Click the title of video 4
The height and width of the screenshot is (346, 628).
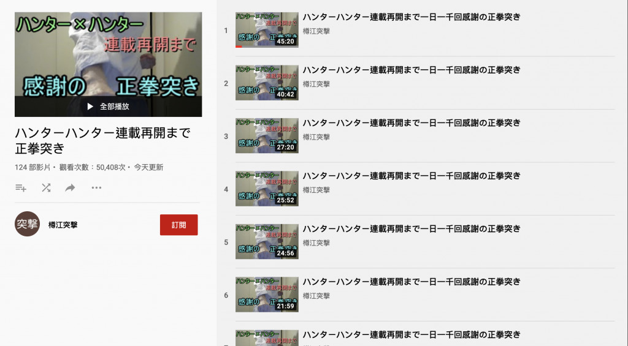(412, 176)
